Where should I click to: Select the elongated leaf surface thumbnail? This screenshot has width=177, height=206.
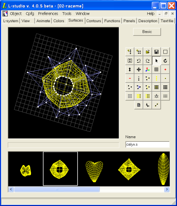[163, 169]
